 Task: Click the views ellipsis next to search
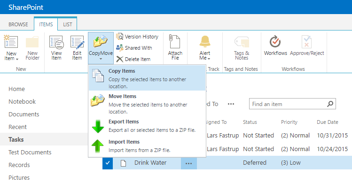(x=231, y=104)
